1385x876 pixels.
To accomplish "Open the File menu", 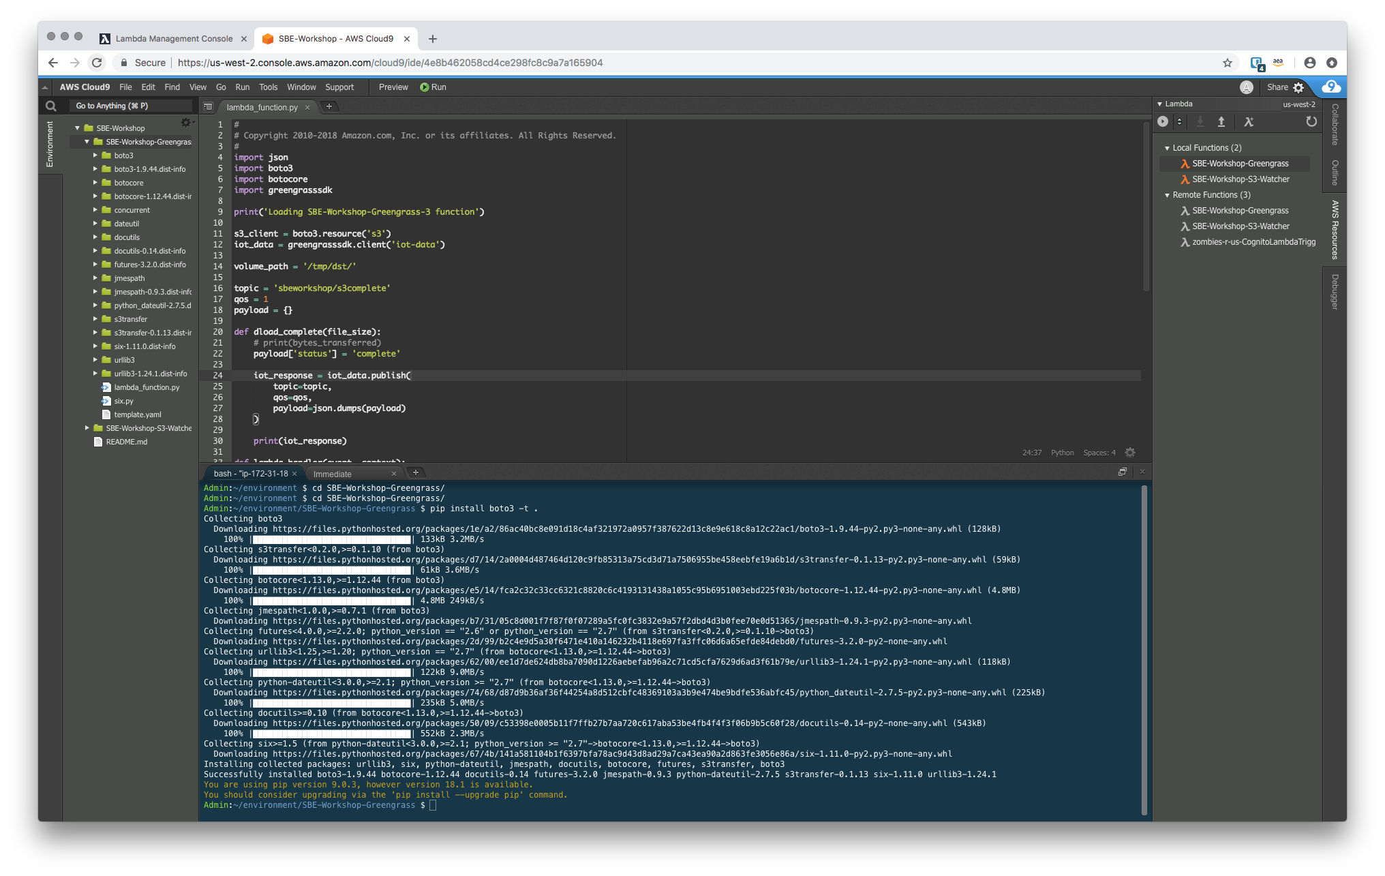I will click(x=125, y=87).
